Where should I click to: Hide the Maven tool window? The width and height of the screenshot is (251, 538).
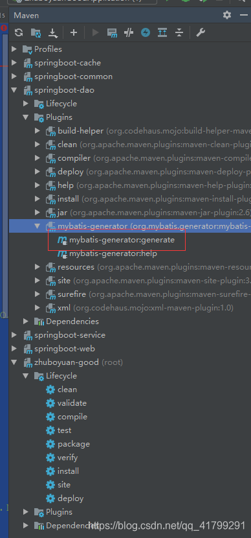point(244,15)
